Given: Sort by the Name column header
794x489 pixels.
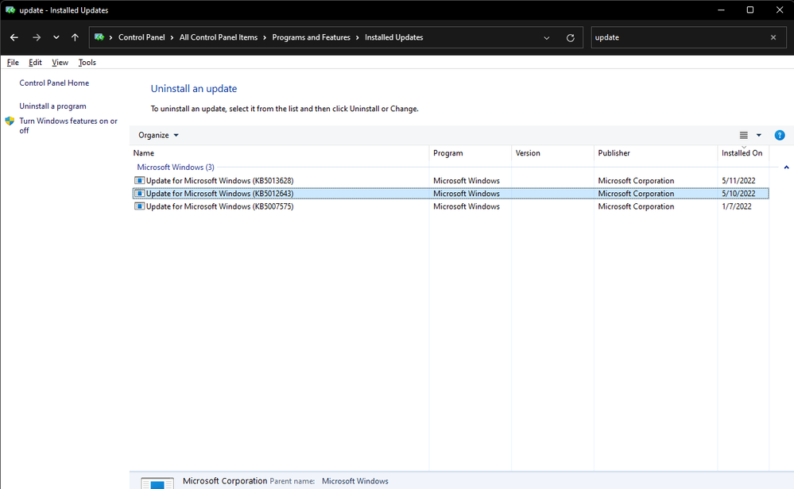Looking at the screenshot, I should pos(279,152).
